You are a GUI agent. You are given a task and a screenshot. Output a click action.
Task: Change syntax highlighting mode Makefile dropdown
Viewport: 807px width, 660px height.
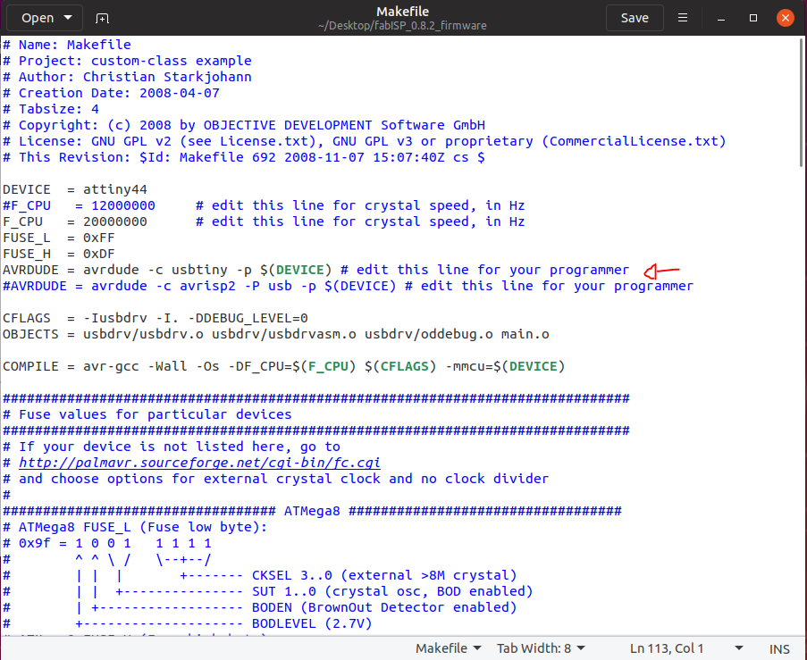[449, 648]
